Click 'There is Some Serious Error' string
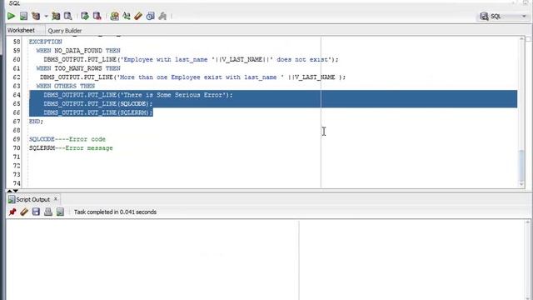This screenshot has width=533, height=300. coord(172,94)
